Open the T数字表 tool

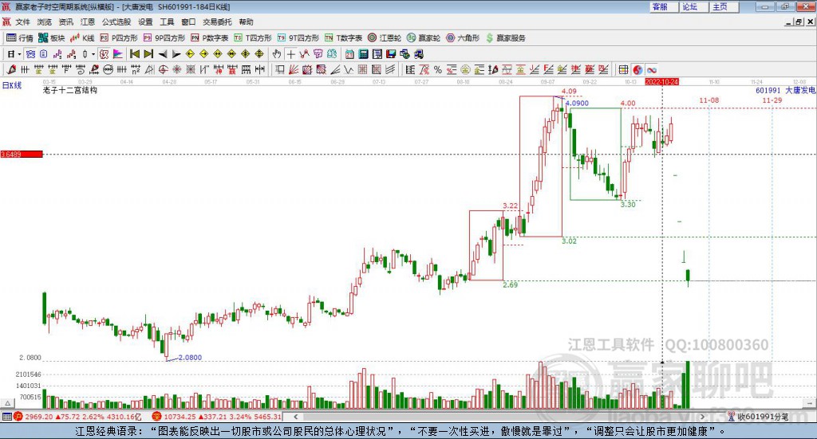(x=343, y=38)
